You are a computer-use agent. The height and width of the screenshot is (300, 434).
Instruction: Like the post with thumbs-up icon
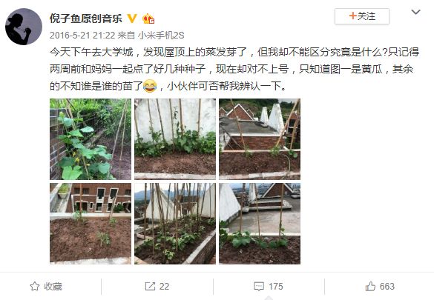370,286
